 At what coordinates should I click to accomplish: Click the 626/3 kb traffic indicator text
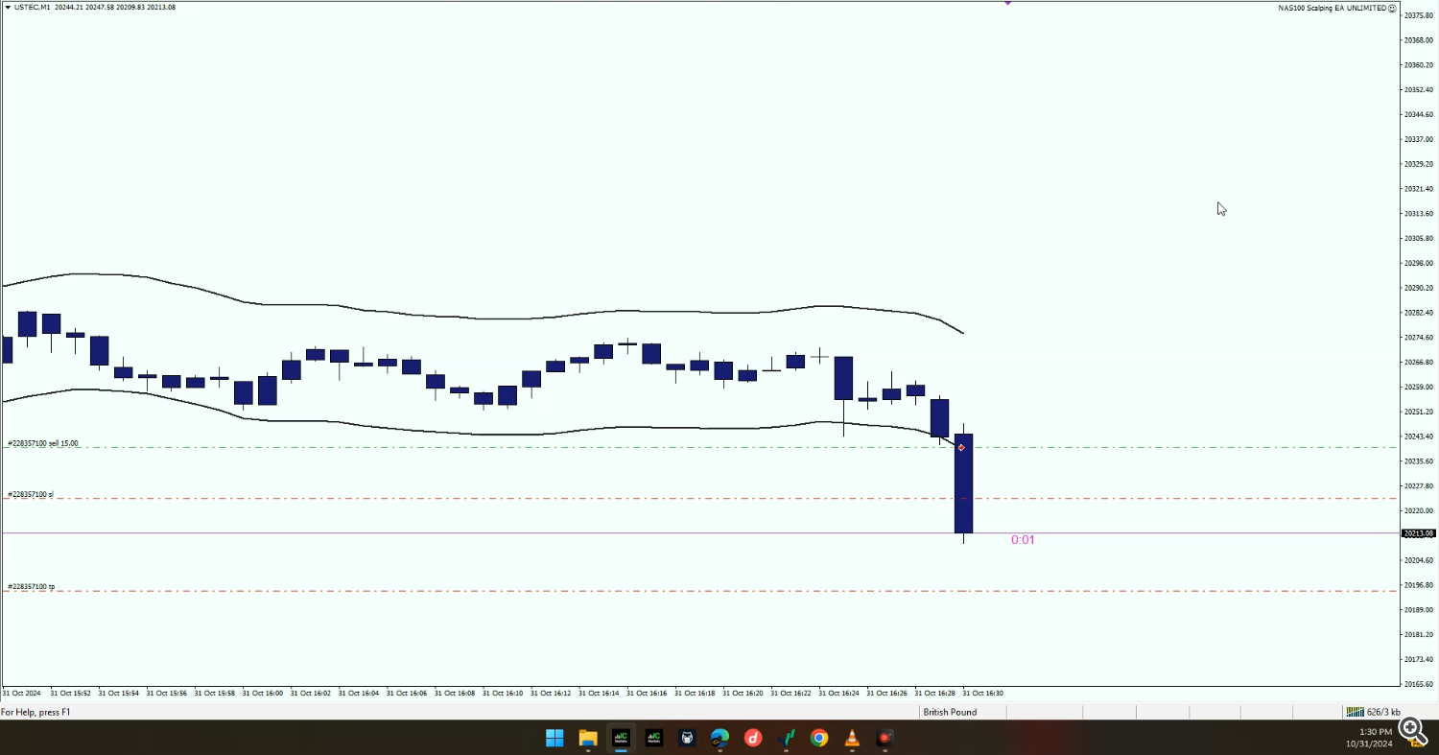(1383, 712)
